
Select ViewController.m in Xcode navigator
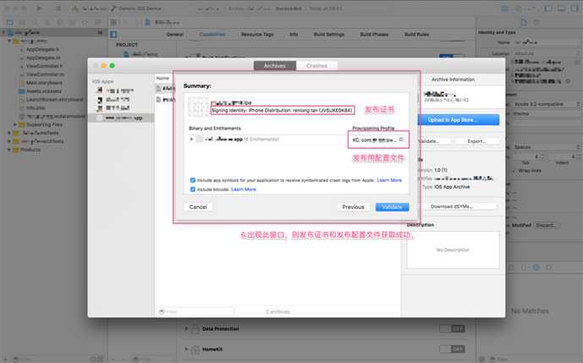(45, 74)
